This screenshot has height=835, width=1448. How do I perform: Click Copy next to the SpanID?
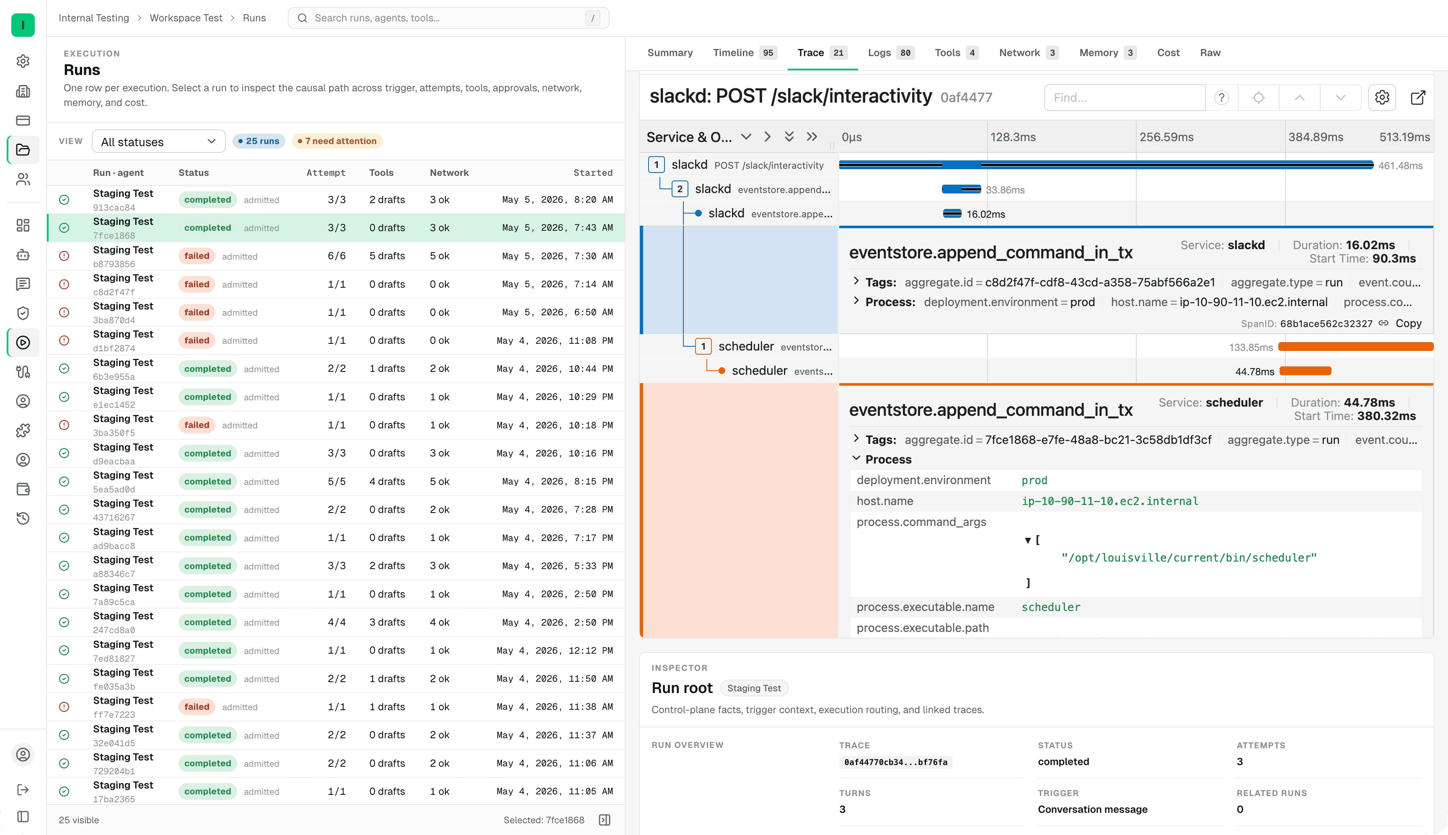pos(1409,323)
